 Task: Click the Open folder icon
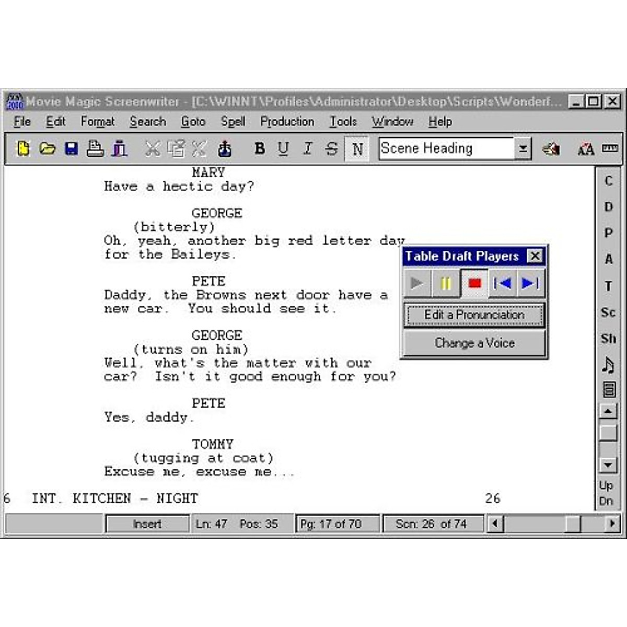[x=47, y=149]
